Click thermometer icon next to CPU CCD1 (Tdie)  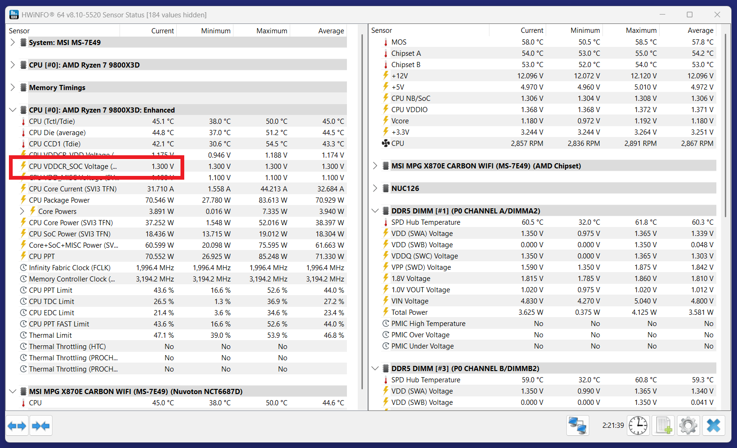coord(23,144)
